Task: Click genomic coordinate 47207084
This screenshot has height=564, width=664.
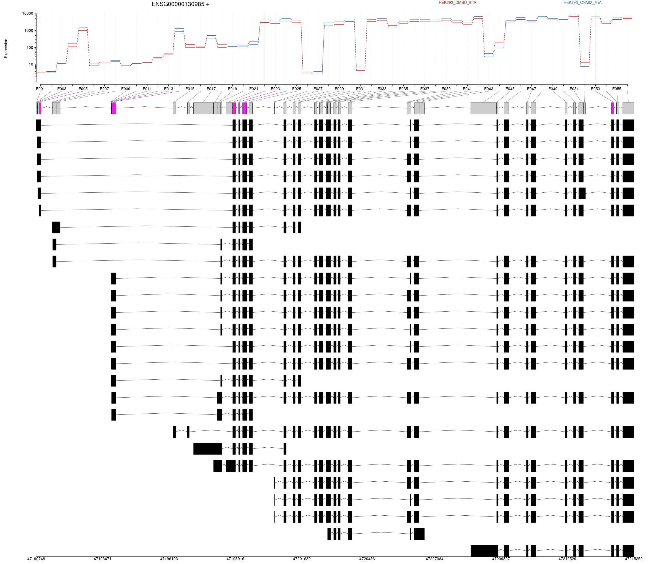Action: click(435, 559)
